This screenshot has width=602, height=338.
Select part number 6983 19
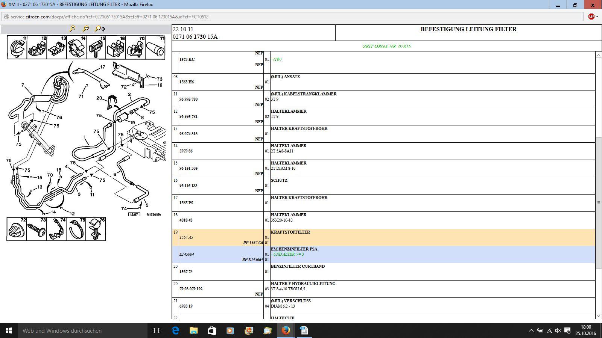[186, 306]
